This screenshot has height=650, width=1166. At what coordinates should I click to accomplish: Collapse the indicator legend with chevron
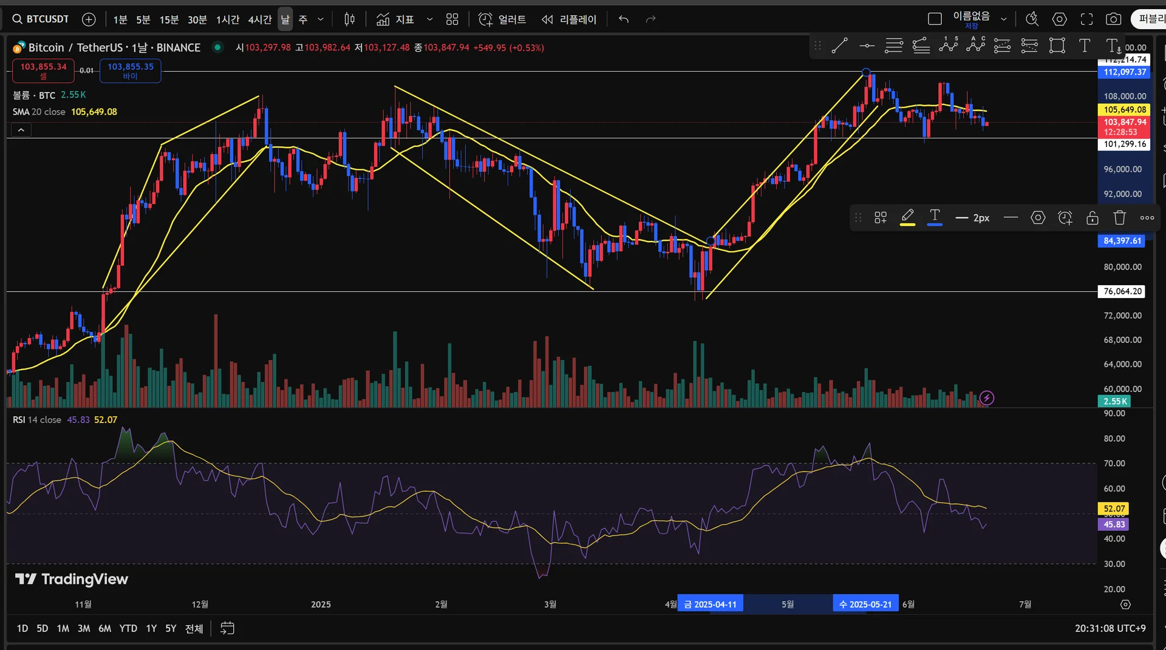pyautogui.click(x=21, y=130)
